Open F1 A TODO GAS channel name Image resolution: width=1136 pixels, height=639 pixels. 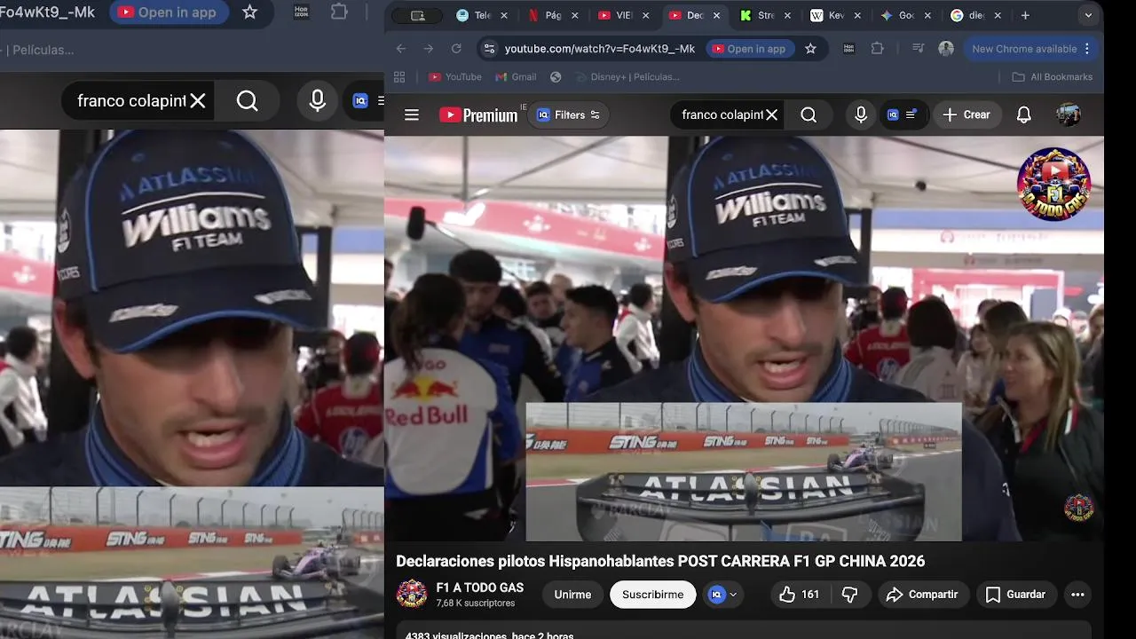(x=479, y=588)
